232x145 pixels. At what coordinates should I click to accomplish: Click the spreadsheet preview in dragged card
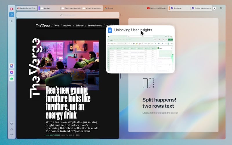tap(140, 53)
